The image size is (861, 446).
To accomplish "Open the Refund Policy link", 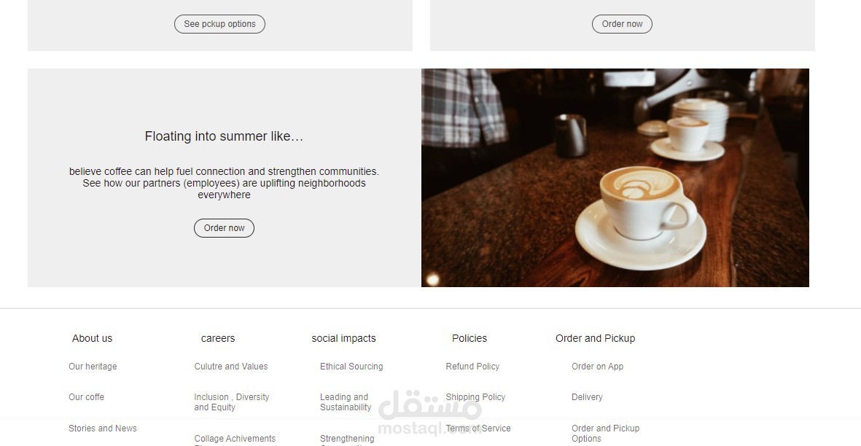I will point(472,367).
